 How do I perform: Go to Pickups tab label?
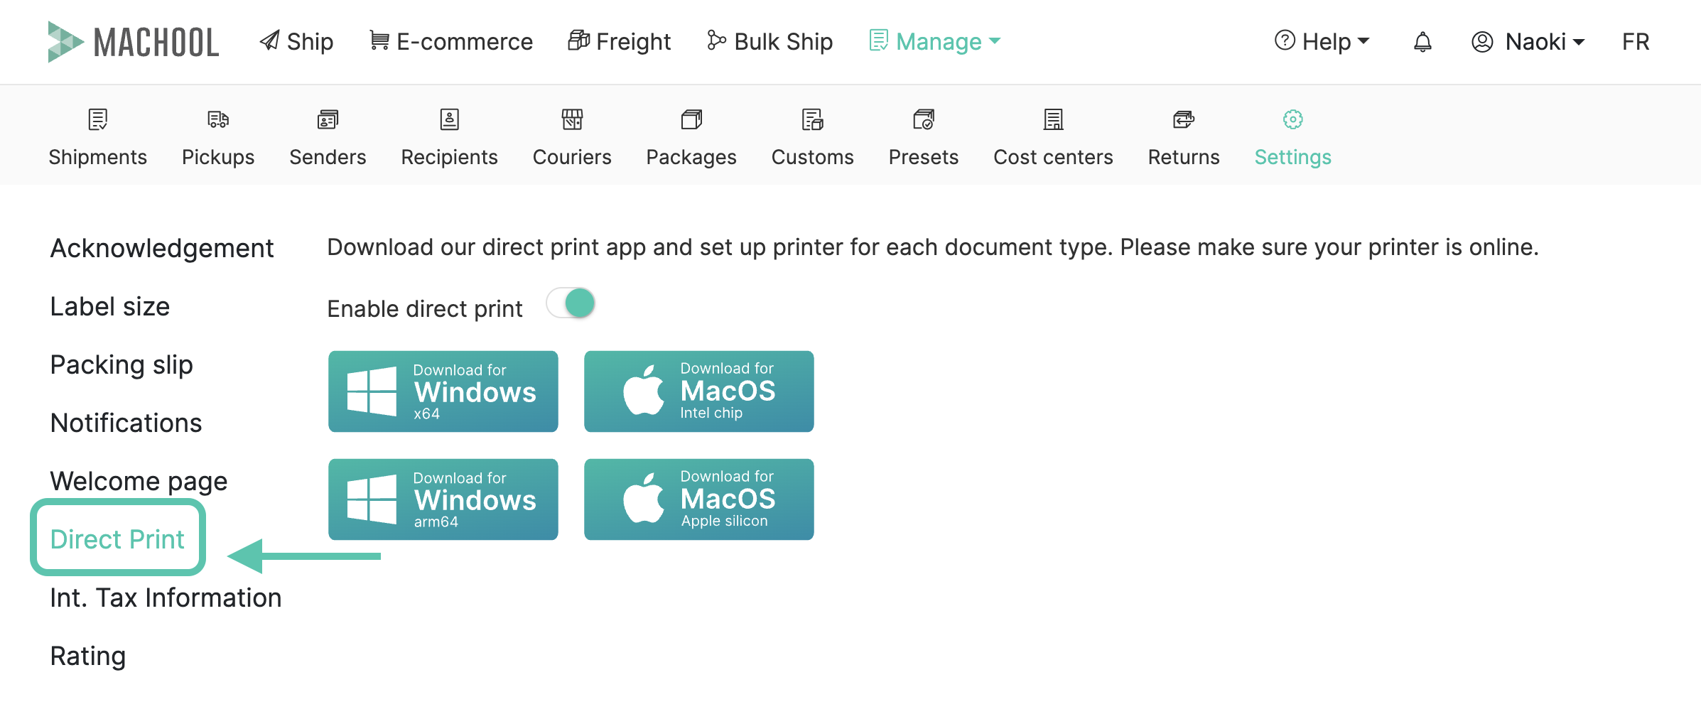[x=218, y=157]
